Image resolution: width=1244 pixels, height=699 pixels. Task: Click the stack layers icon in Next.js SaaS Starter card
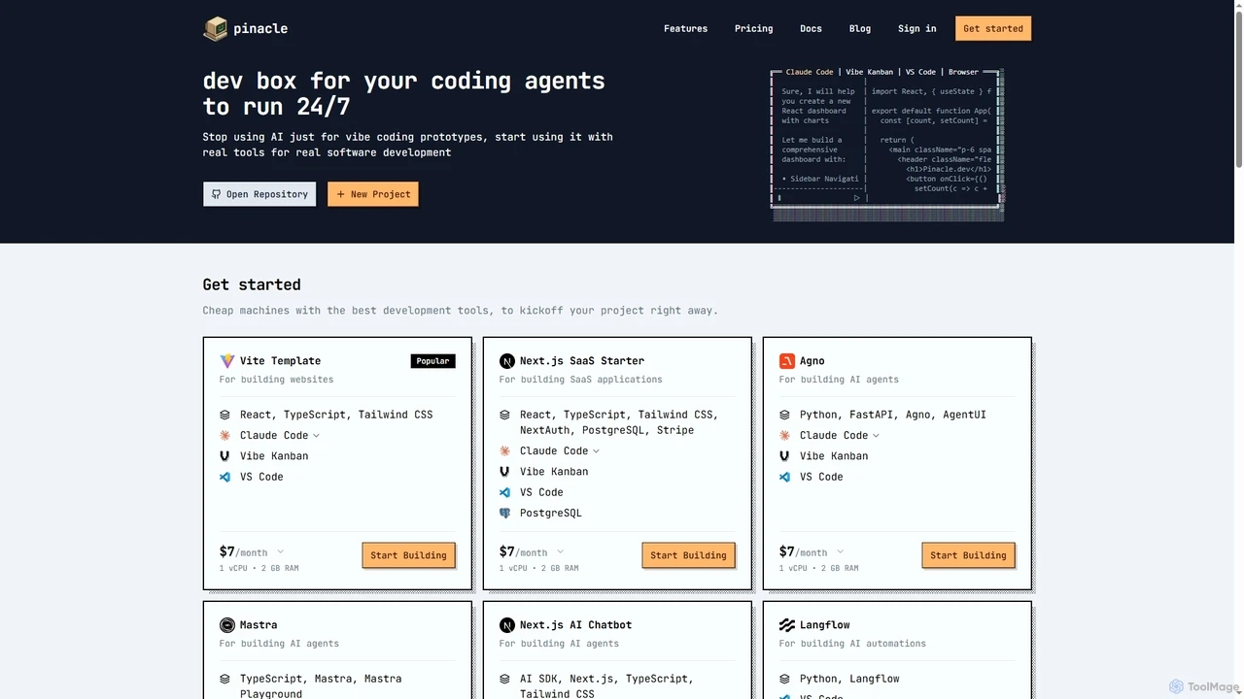click(x=504, y=415)
